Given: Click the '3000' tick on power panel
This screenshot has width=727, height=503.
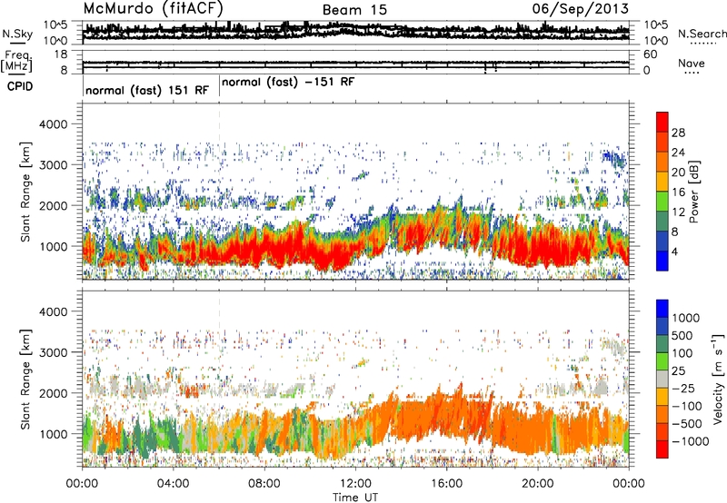Looking at the screenshot, I should [53, 165].
